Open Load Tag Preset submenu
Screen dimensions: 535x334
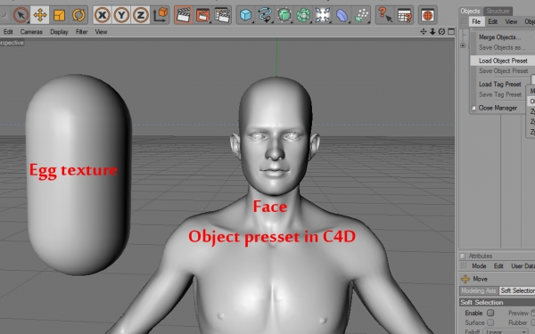tap(500, 85)
